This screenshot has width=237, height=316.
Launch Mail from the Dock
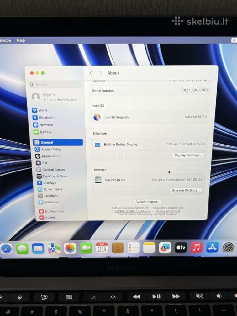[x=38, y=249]
